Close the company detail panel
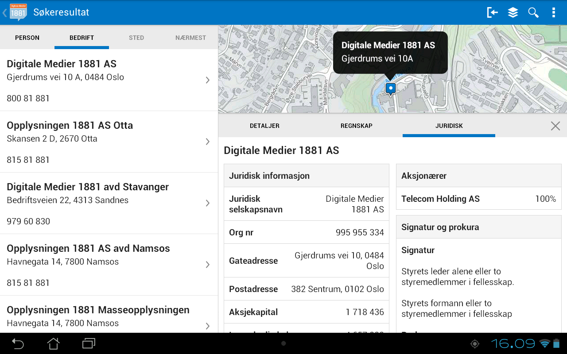The image size is (567, 354). pos(555,126)
